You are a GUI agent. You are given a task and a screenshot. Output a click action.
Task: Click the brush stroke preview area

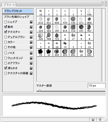[x=54, y=106]
